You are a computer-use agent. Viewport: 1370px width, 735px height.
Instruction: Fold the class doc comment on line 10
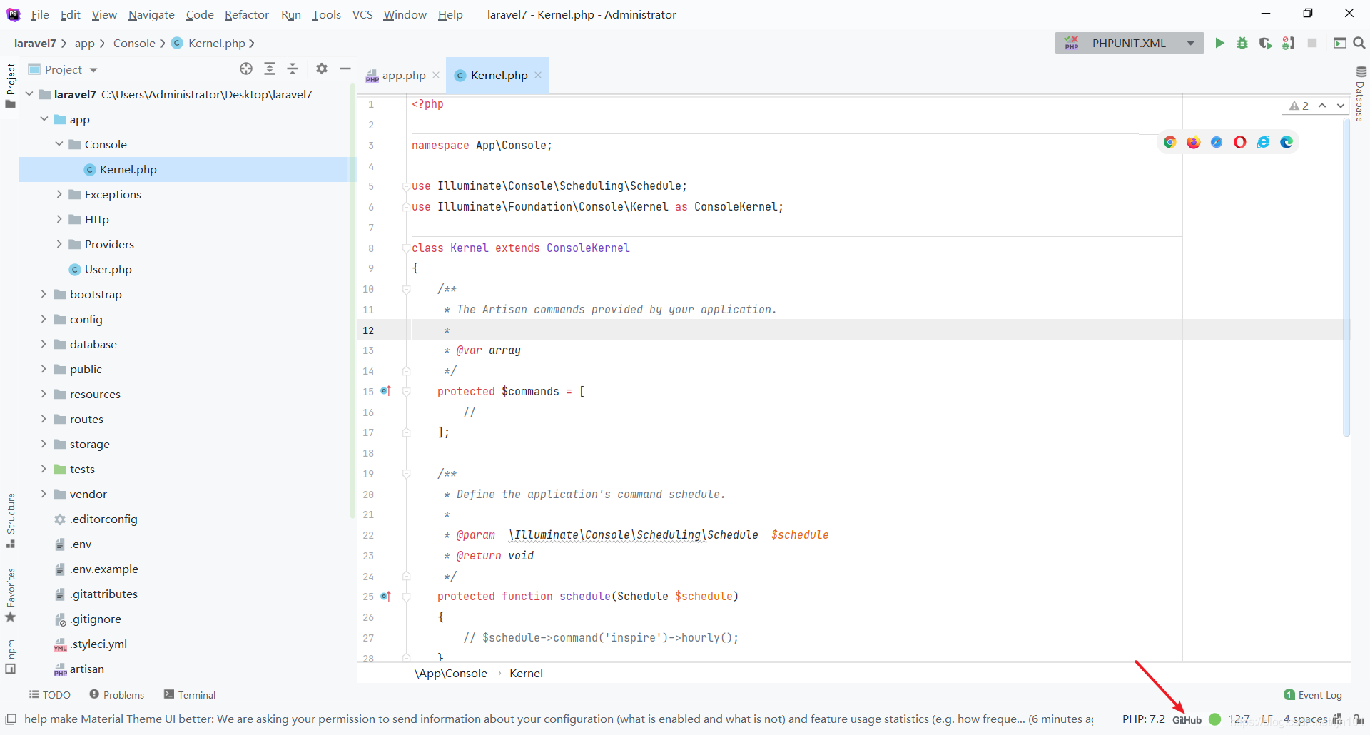406,289
